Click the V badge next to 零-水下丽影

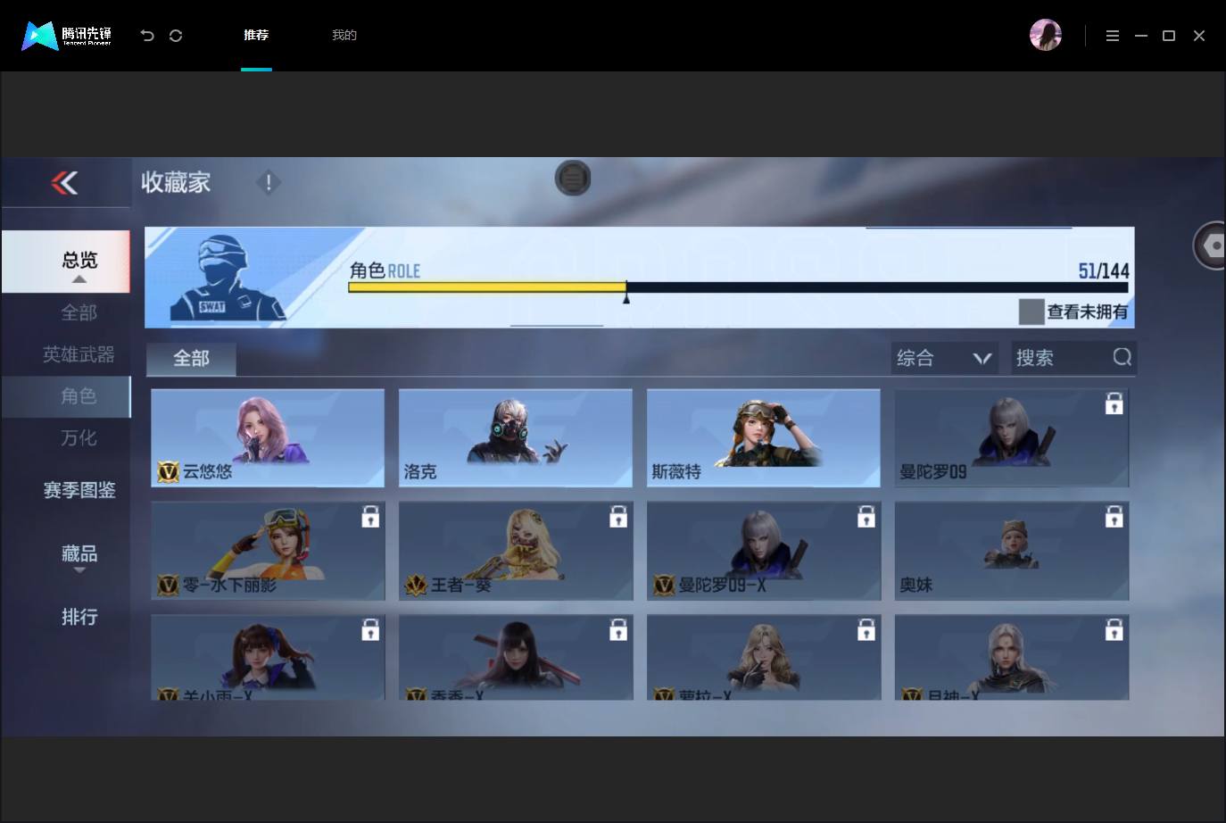[168, 585]
